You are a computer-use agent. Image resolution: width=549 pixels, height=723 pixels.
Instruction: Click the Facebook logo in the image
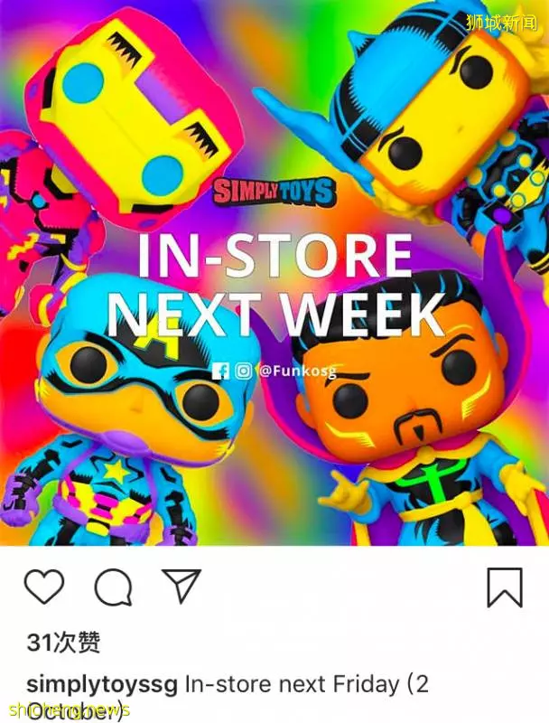click(x=220, y=371)
